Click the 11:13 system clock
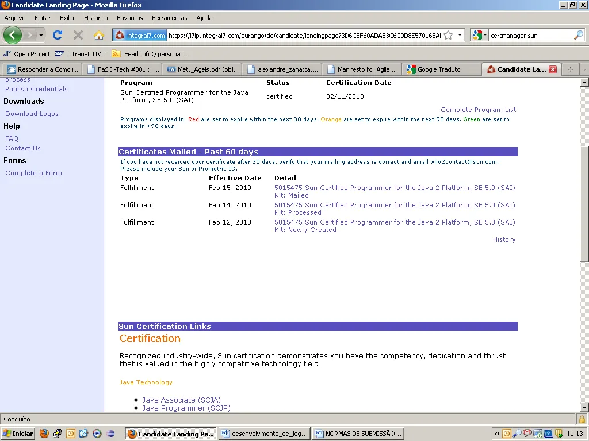The width and height of the screenshot is (589, 441). click(x=575, y=434)
